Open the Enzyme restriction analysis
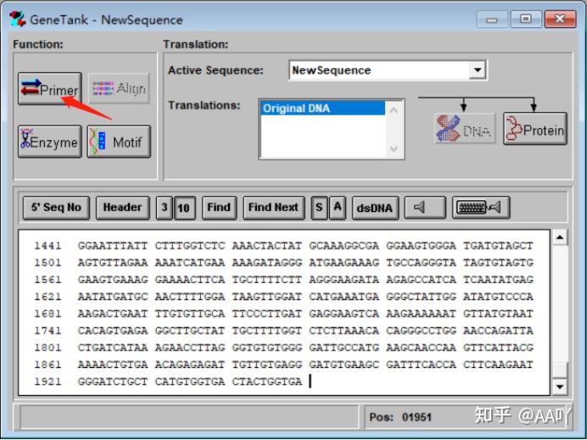This screenshot has height=440, width=587. coord(50,142)
